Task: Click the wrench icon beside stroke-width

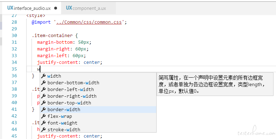Action: 44,129
